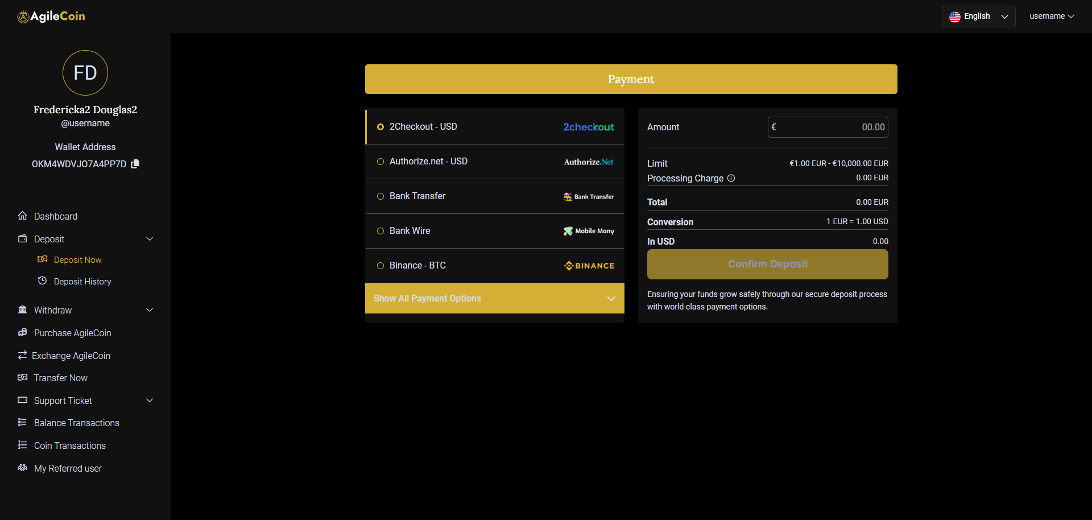Copy wallet address with the copy icon
This screenshot has height=520, width=1092.
135,164
